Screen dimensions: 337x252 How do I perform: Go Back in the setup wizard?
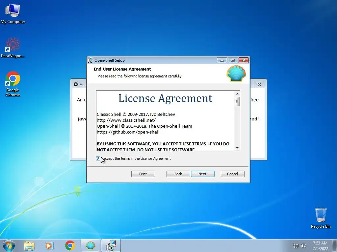tap(178, 174)
